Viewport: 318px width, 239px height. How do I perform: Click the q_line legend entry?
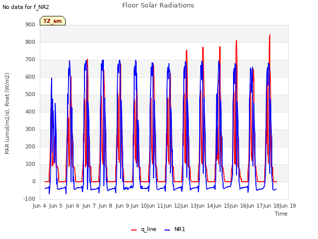tap(144, 229)
